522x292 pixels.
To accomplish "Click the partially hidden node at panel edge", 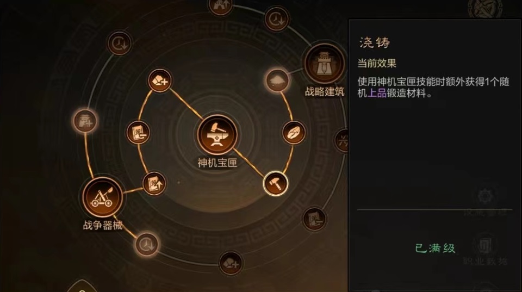I will coord(342,141).
